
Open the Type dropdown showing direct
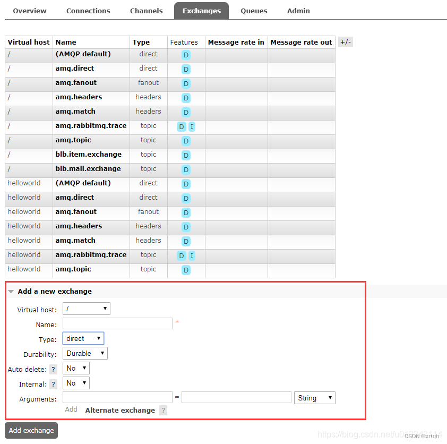click(83, 338)
